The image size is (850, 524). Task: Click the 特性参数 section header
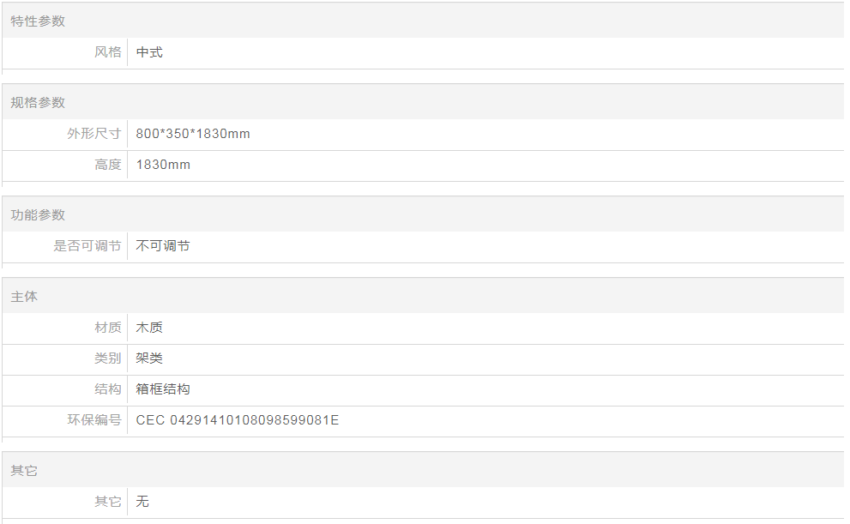(x=38, y=21)
